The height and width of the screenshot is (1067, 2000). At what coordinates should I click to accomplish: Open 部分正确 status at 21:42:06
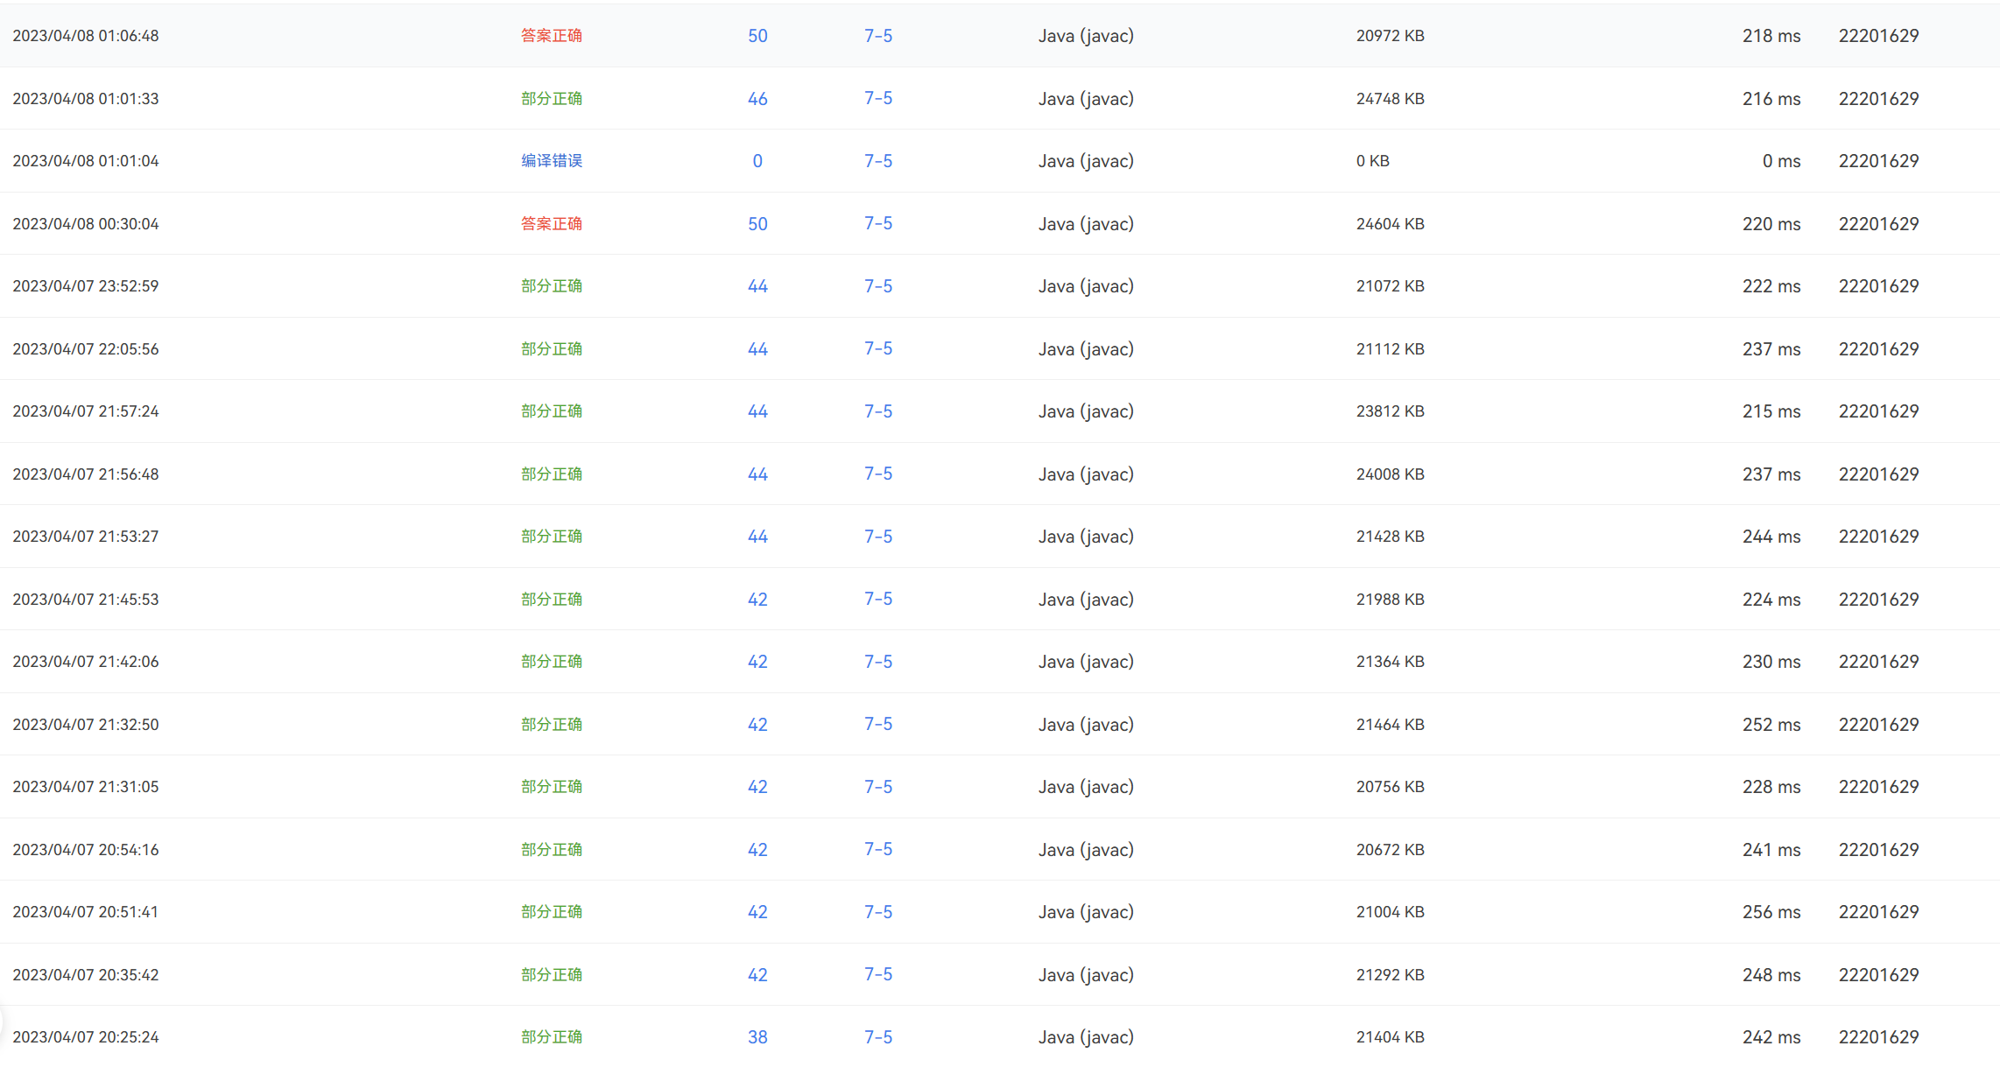[552, 662]
